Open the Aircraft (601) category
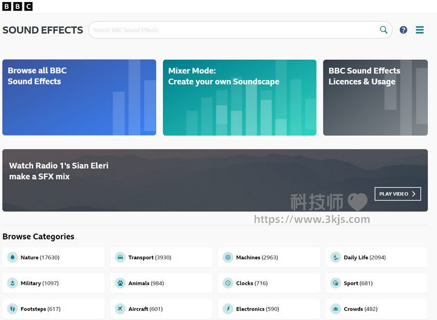The height and width of the screenshot is (320, 437). [x=161, y=309]
